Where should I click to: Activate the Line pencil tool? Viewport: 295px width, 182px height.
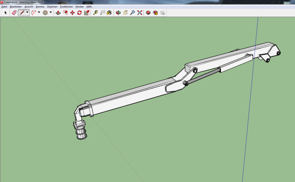pos(22,13)
